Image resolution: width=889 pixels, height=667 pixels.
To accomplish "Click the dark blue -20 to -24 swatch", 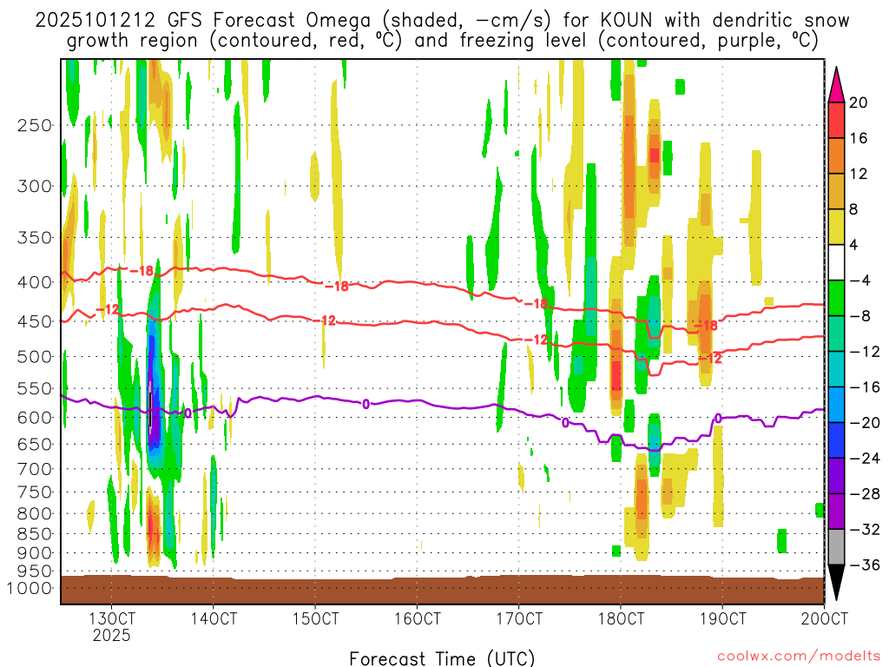I will pyautogui.click(x=836, y=440).
